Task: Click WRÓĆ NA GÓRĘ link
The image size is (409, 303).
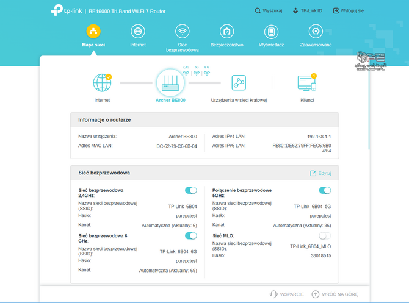Action: click(340, 294)
